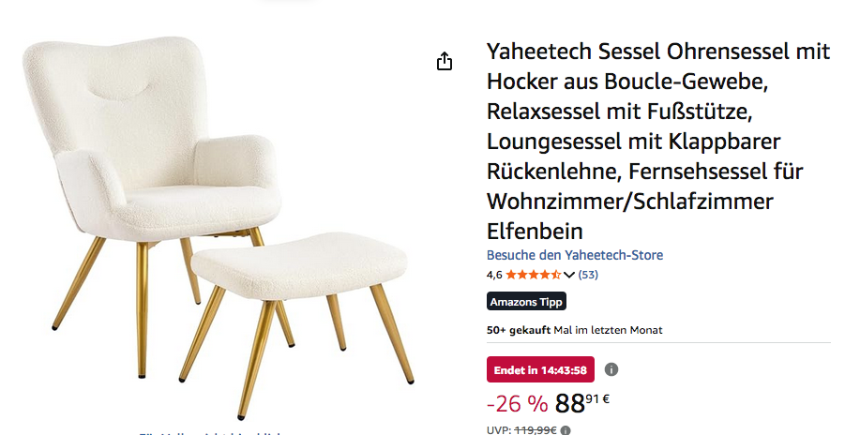Open the (53) customer reviews link
Viewport: 845px width, 435px height.
[588, 275]
